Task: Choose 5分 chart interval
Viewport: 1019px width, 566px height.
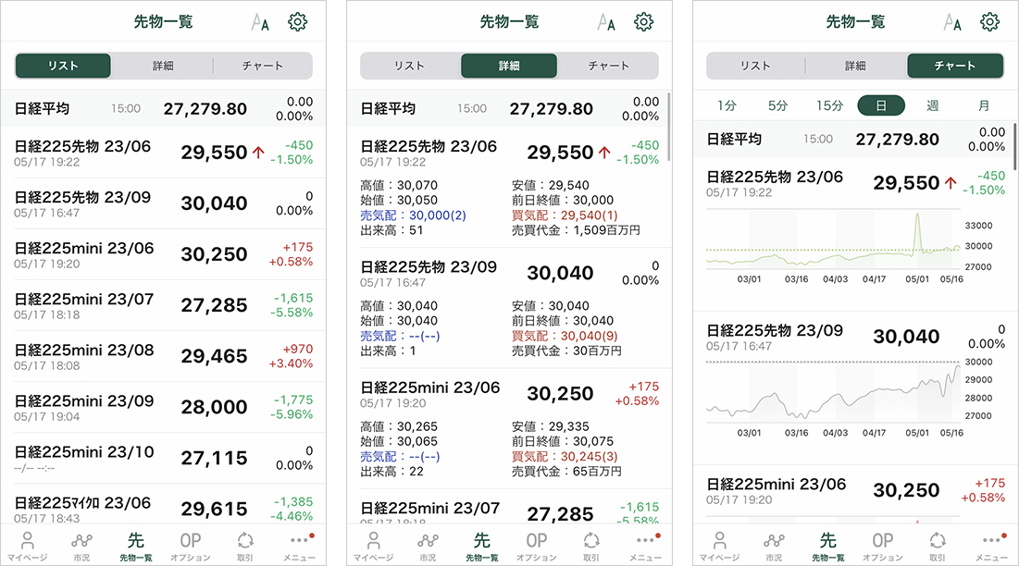Action: (x=777, y=105)
